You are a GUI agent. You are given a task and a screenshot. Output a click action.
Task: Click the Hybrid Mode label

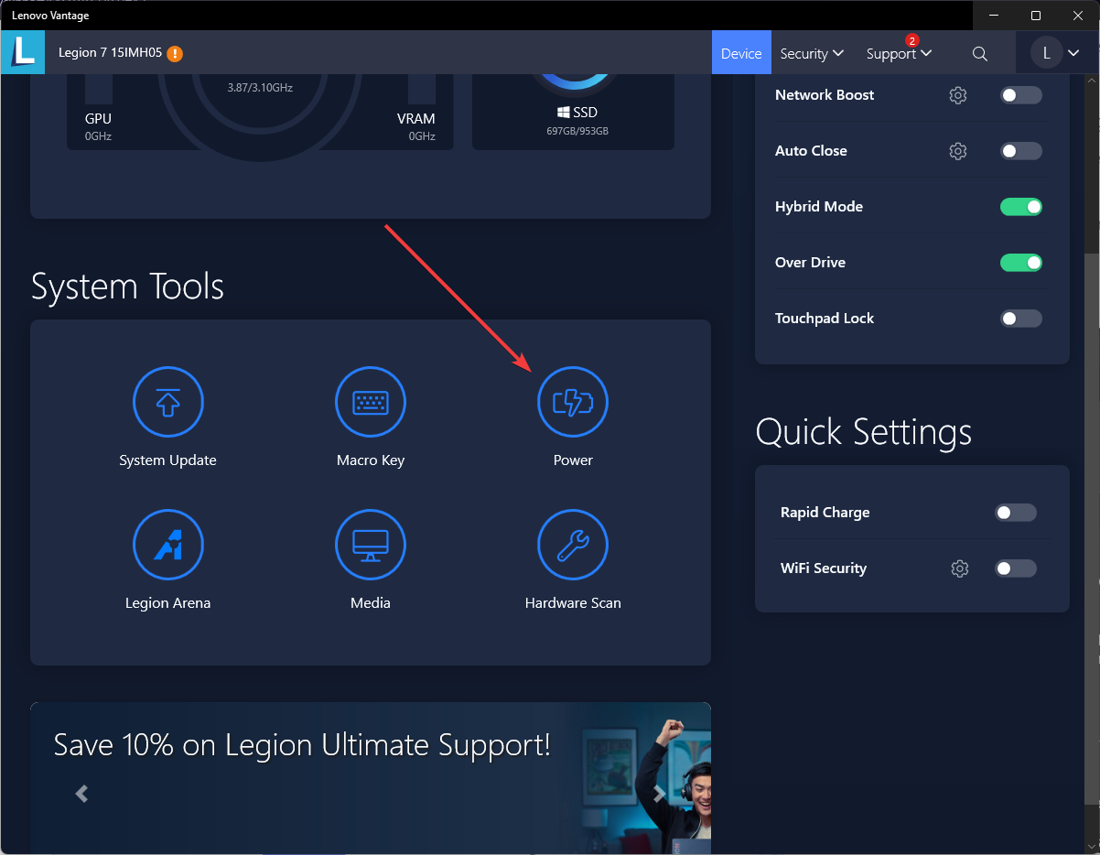819,207
